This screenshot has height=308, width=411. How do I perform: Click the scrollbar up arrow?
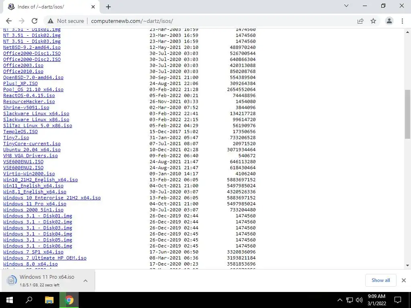pyautogui.click(x=408, y=32)
